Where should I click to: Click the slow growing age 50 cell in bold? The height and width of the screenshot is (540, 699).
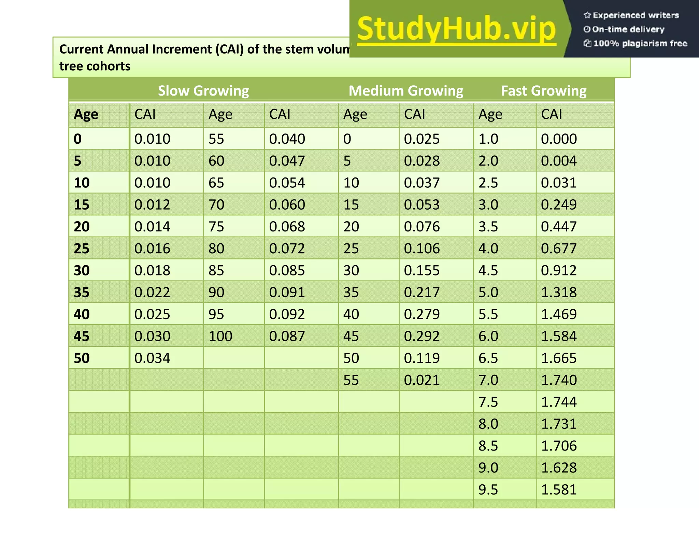[x=99, y=358]
